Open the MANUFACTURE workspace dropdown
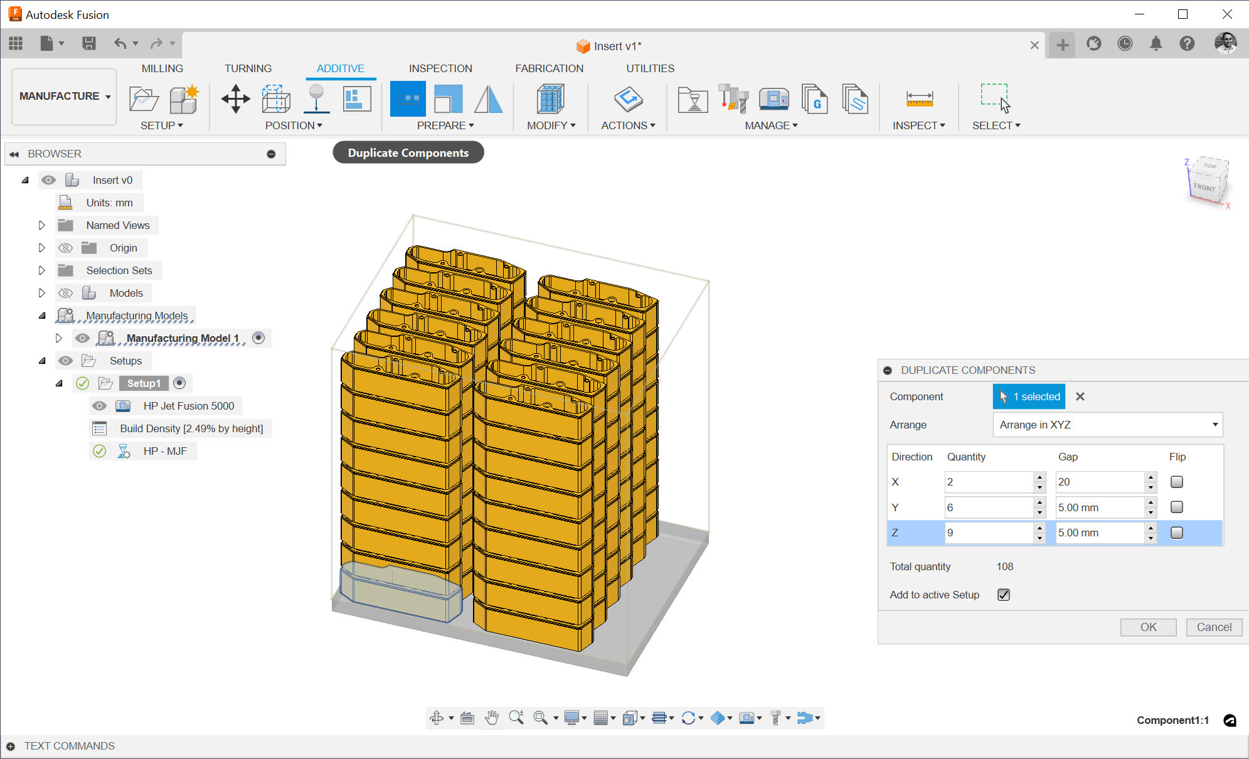The image size is (1249, 759). click(64, 96)
